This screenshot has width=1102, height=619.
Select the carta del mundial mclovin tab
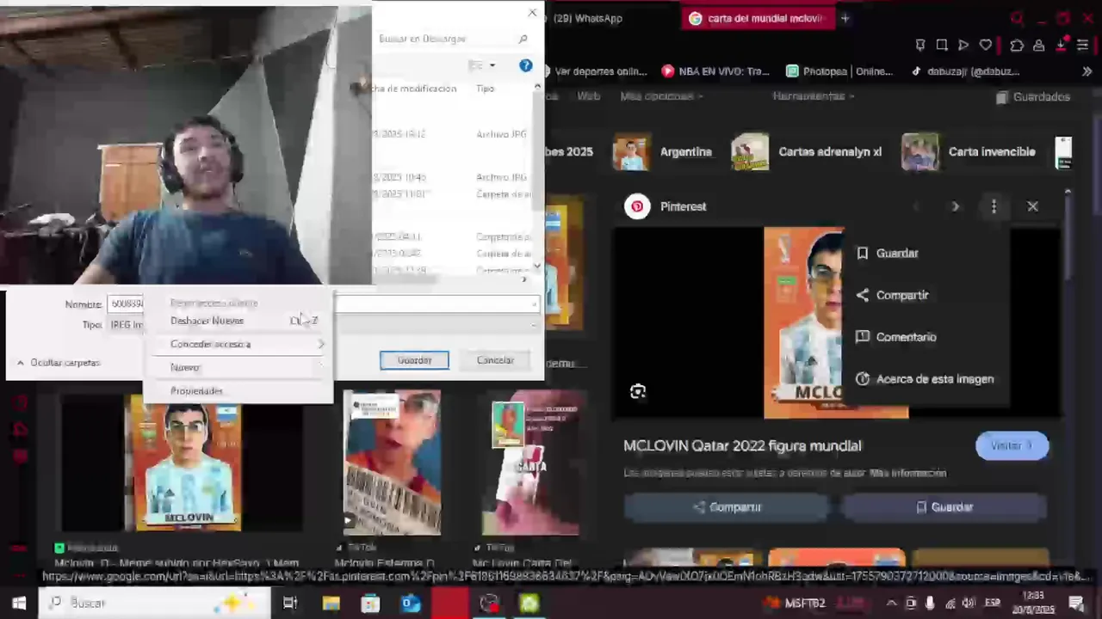[x=758, y=18]
